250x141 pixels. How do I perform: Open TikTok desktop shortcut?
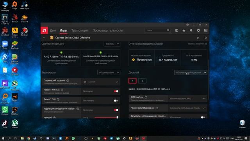coord(5,124)
